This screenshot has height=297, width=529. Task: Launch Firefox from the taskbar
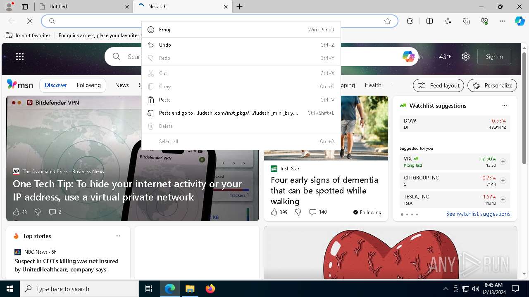pyautogui.click(x=210, y=289)
